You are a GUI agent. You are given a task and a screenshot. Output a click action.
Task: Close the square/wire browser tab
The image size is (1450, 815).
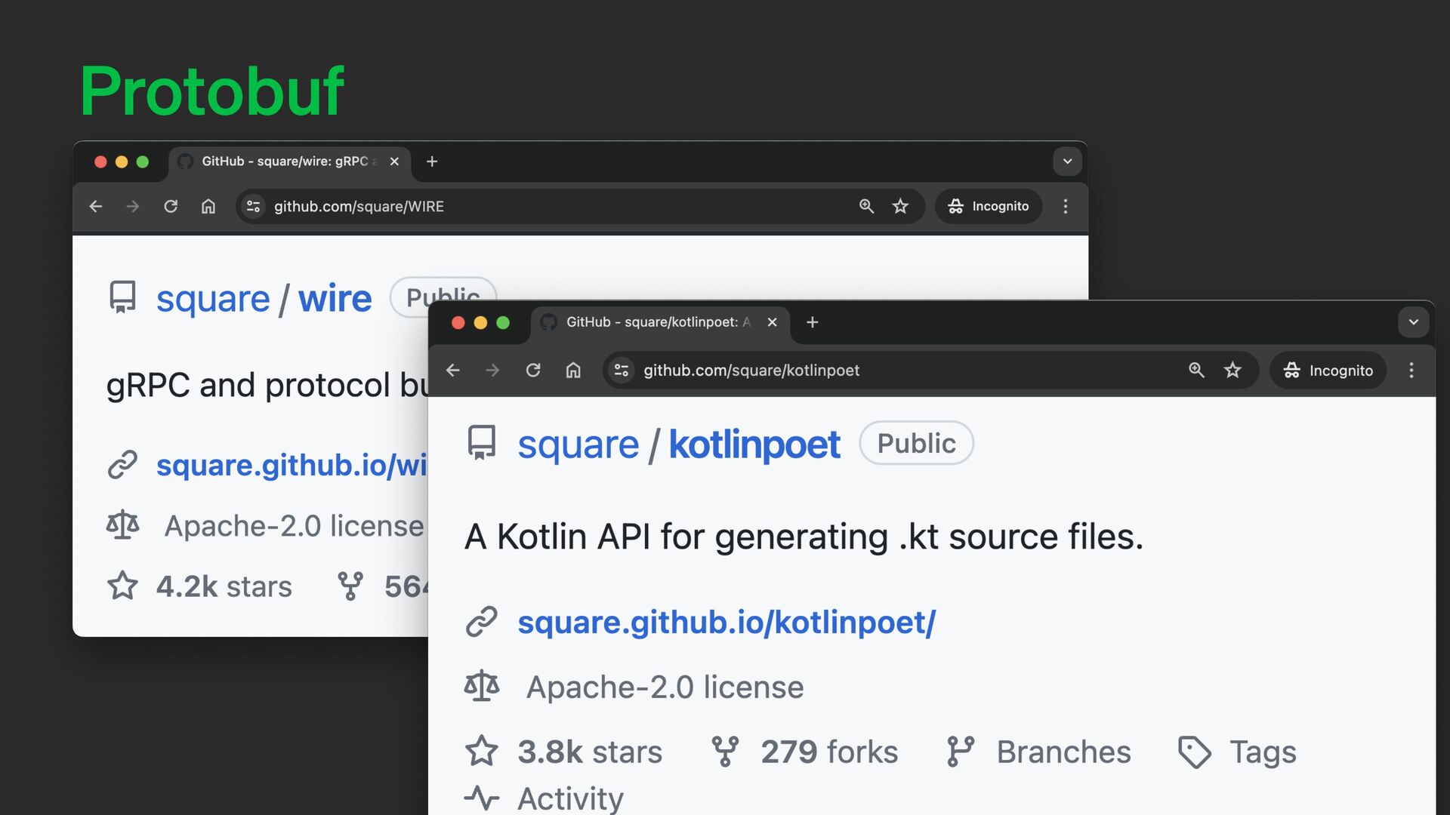[394, 161]
